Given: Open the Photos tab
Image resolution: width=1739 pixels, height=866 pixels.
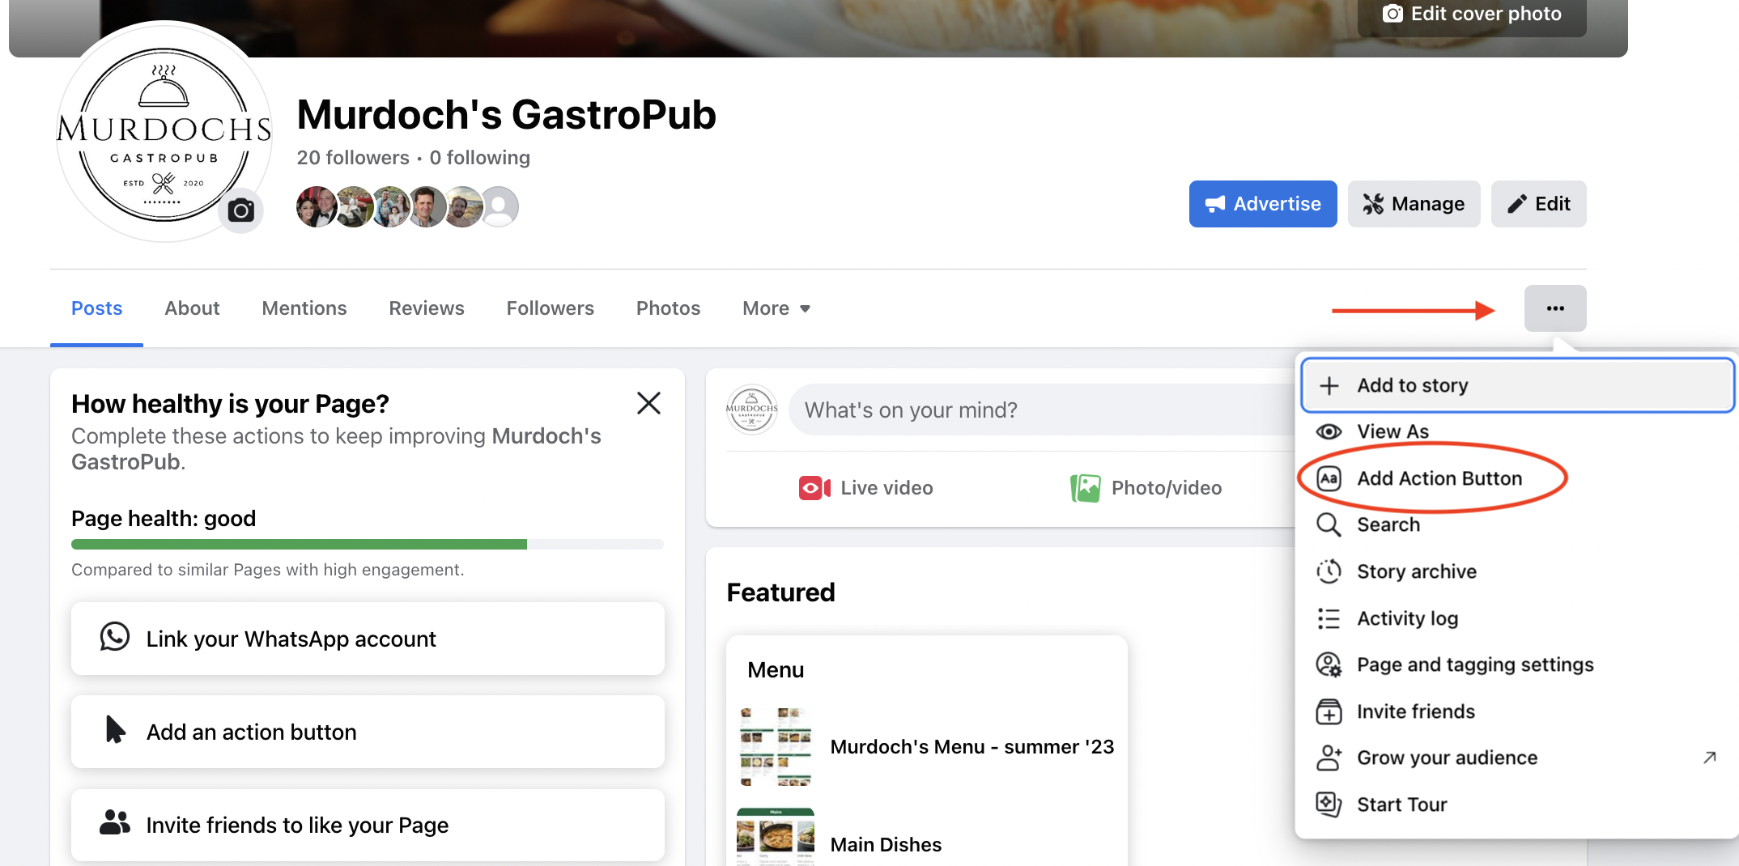Looking at the screenshot, I should point(668,308).
